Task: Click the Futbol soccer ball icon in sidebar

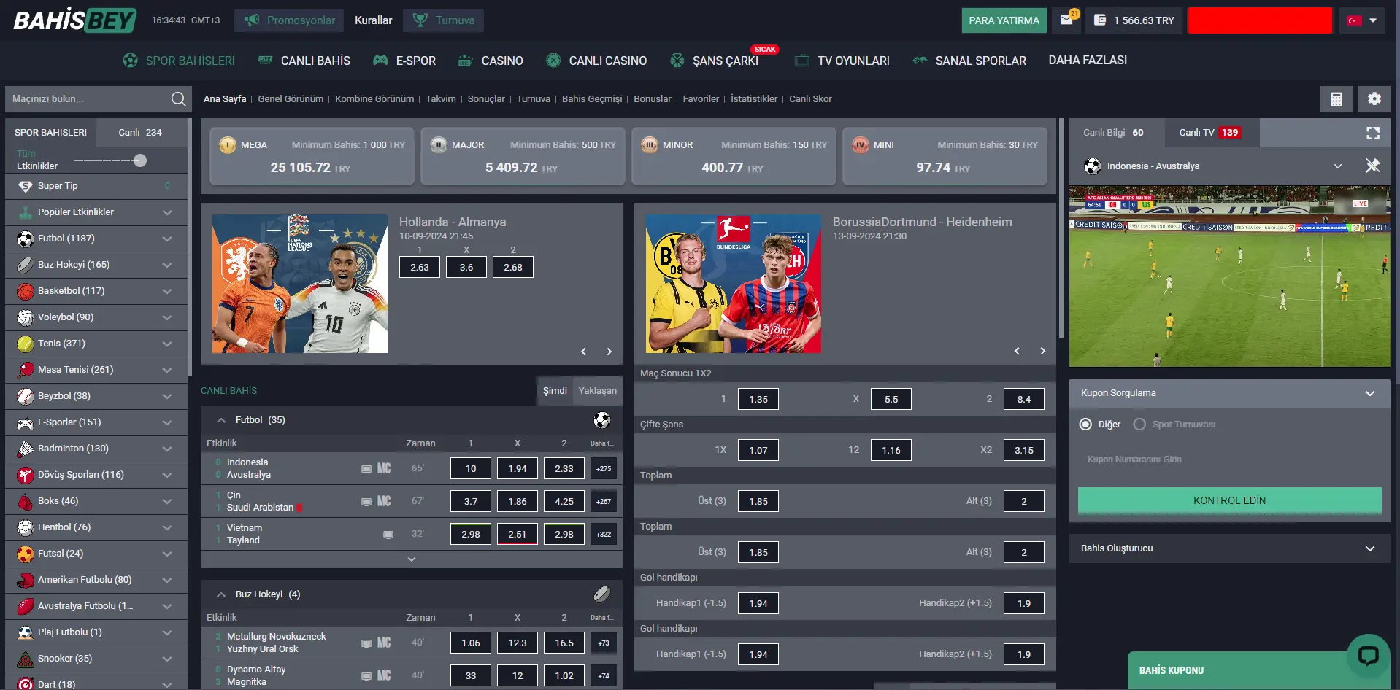Action: pyautogui.click(x=26, y=239)
